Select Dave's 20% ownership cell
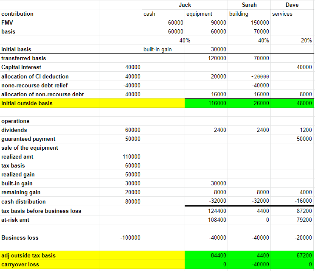 click(x=292, y=41)
